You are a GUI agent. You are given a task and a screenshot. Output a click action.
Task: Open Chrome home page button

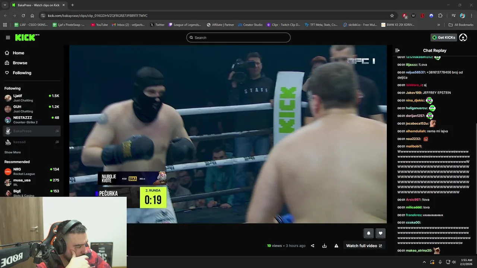pos(32,16)
